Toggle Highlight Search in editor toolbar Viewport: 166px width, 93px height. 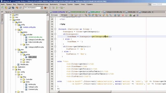tap(96, 15)
